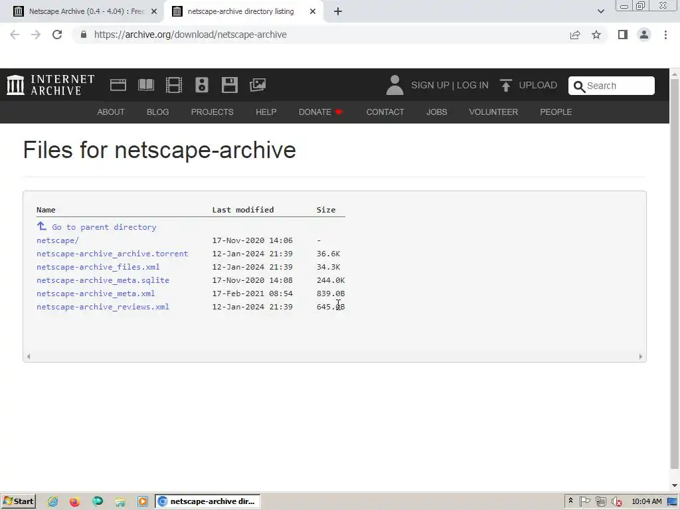Select the netscape-archive directory listing tab

(x=243, y=12)
